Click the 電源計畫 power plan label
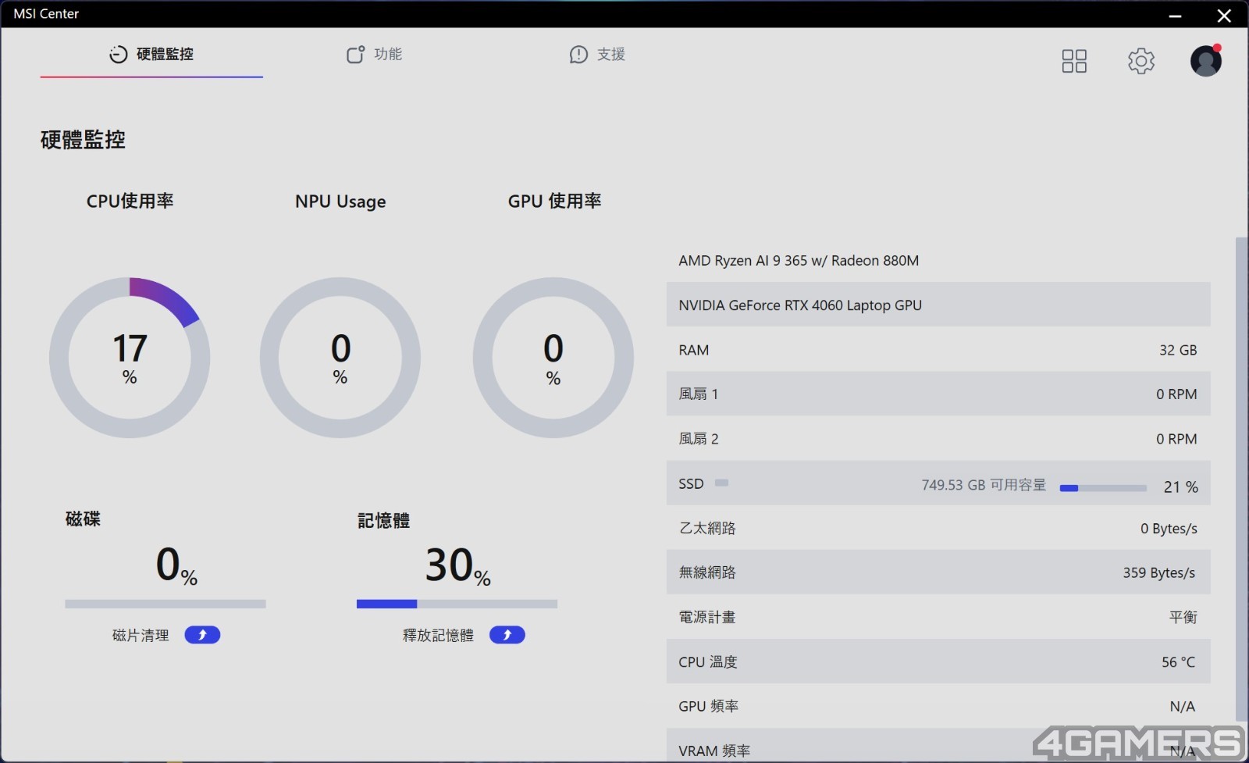 tap(707, 617)
